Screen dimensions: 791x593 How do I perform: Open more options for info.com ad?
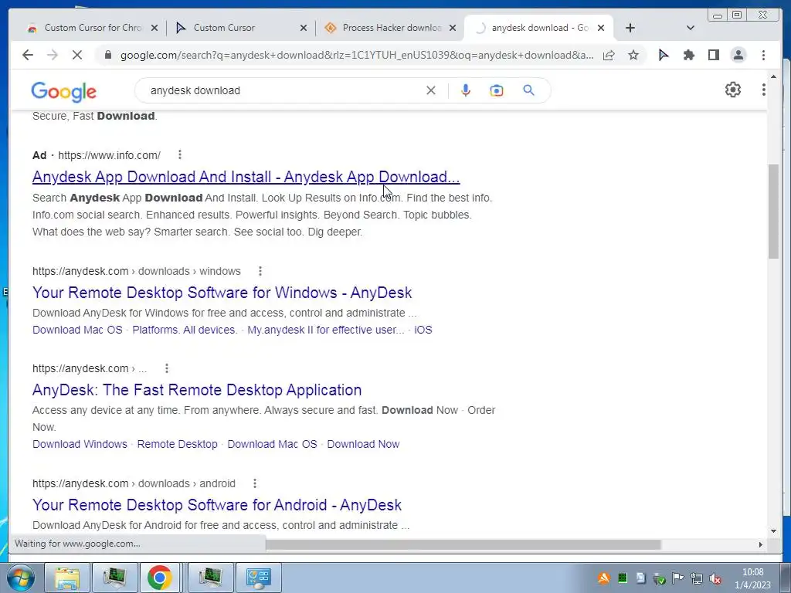click(179, 154)
